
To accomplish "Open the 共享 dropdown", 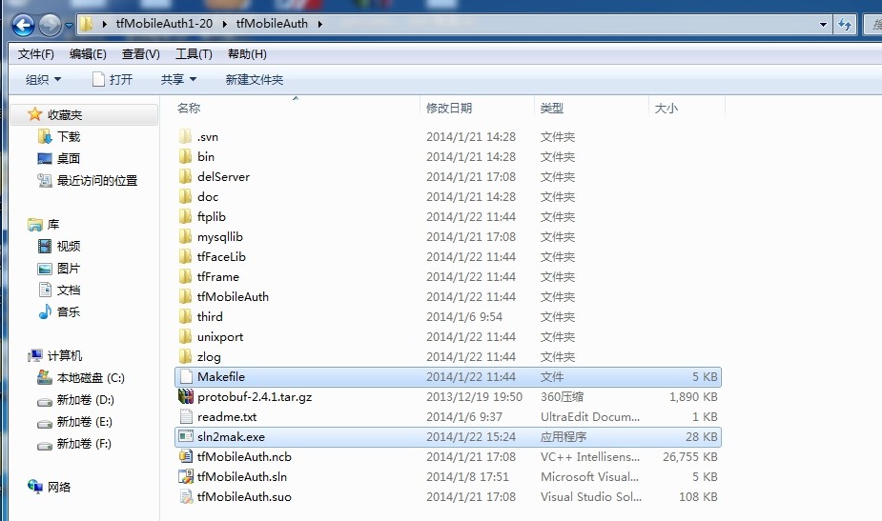I will [178, 80].
